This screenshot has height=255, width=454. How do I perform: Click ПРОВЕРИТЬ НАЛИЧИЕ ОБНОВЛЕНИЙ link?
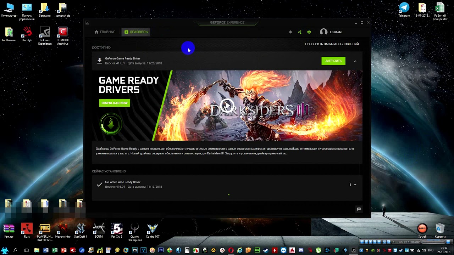coord(332,44)
